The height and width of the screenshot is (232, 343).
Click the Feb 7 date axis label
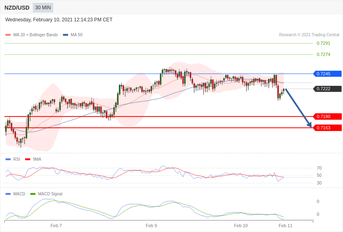tap(56, 226)
